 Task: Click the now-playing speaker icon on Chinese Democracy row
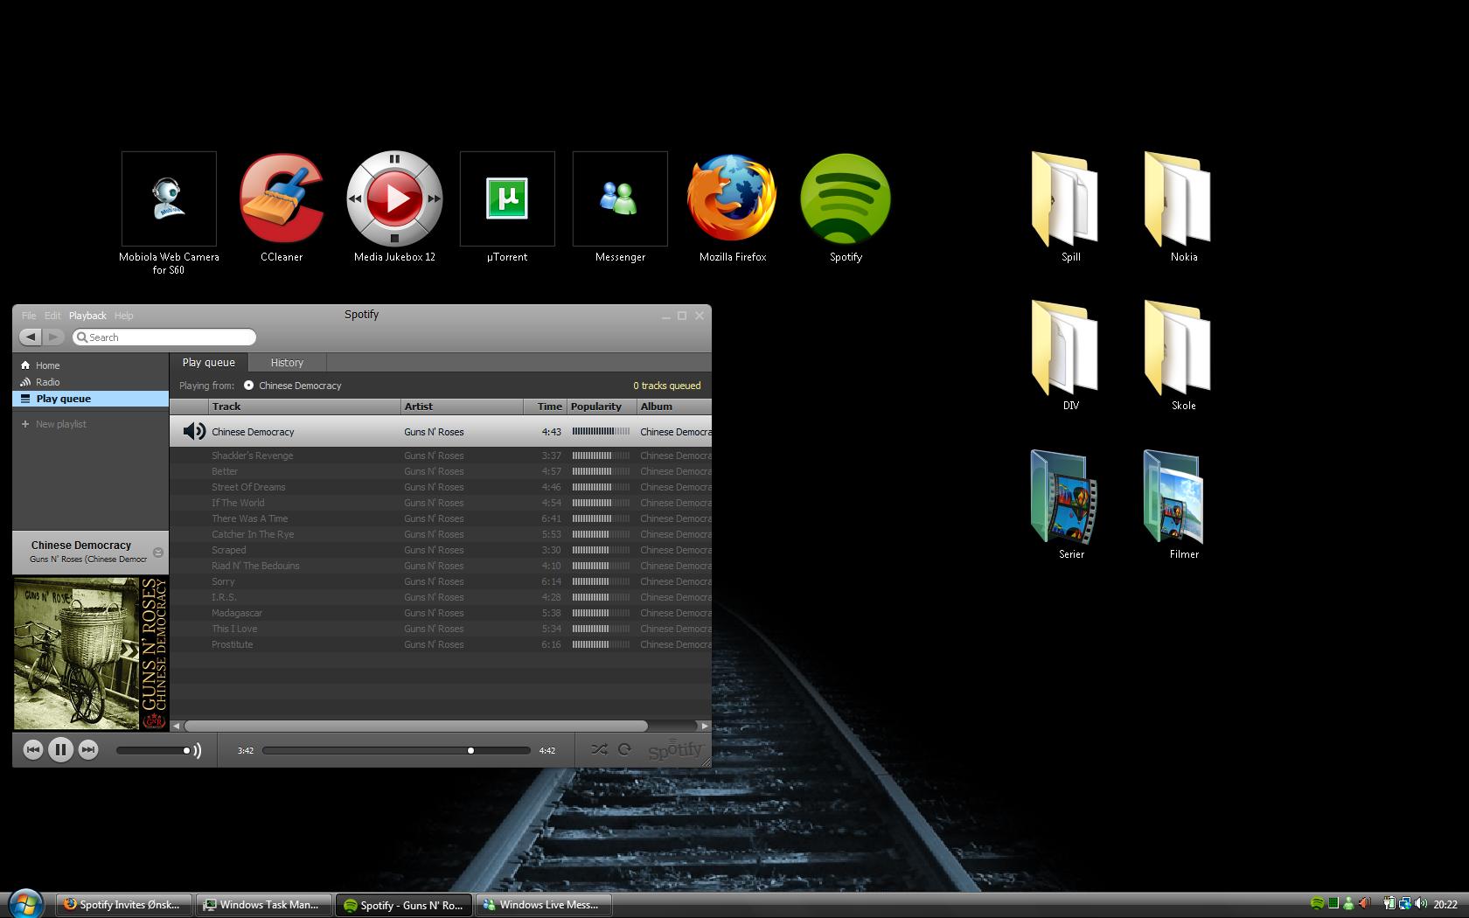click(x=194, y=431)
